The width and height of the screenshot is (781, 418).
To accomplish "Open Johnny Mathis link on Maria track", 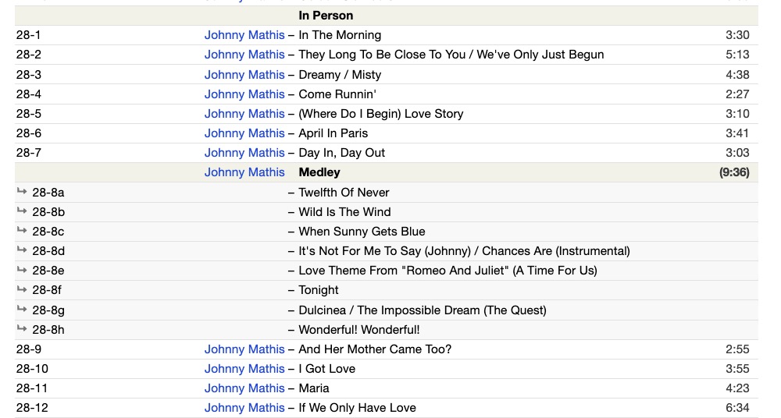I will (244, 388).
